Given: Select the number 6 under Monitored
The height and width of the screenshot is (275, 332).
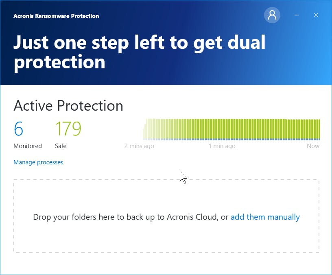Looking at the screenshot, I should click(18, 129).
